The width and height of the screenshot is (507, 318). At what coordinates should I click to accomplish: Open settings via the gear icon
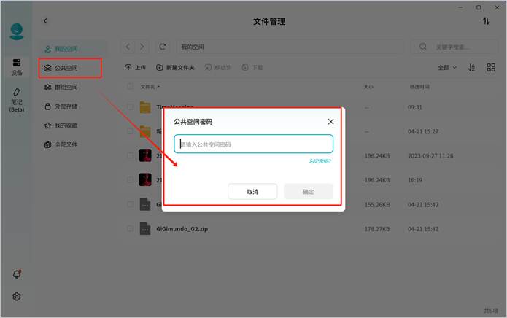[17, 297]
